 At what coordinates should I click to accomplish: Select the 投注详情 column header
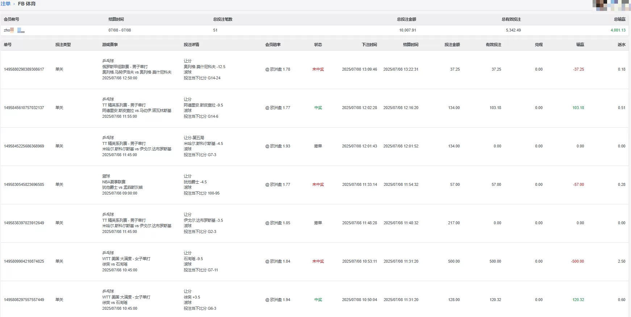click(x=191, y=45)
